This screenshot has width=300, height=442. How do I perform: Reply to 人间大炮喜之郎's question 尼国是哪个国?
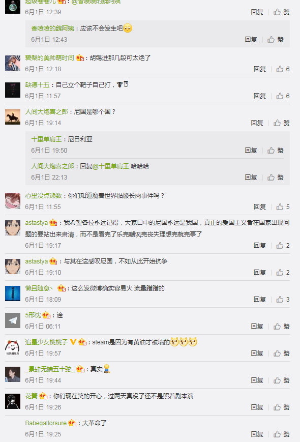[257, 123]
